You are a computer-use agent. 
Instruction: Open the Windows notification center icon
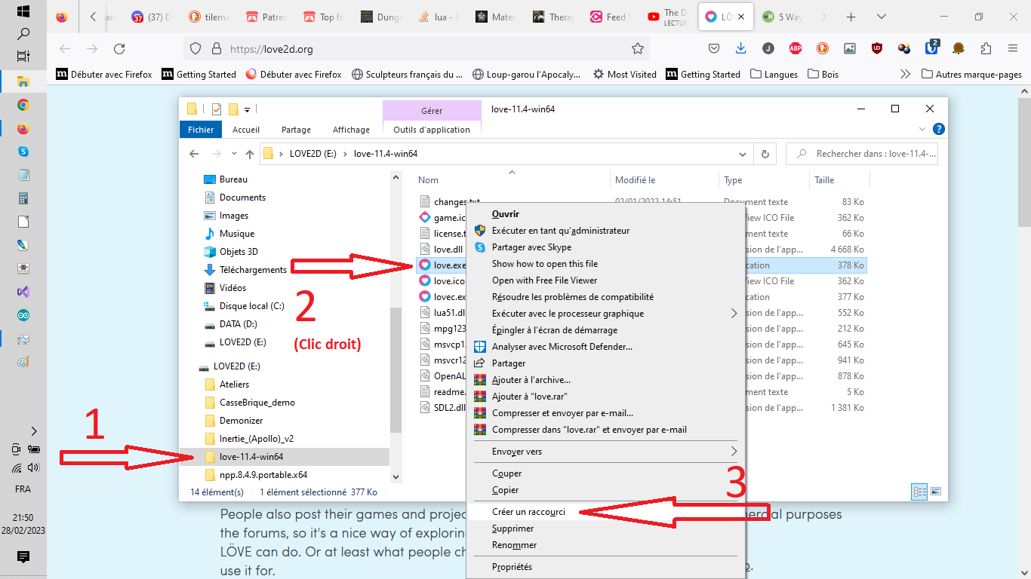[23, 557]
